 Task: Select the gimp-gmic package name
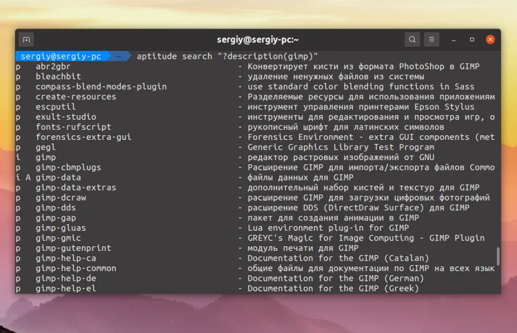(x=58, y=238)
